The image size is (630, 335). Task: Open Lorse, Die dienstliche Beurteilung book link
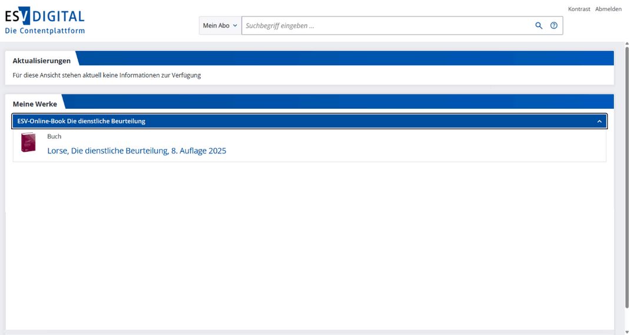point(137,151)
